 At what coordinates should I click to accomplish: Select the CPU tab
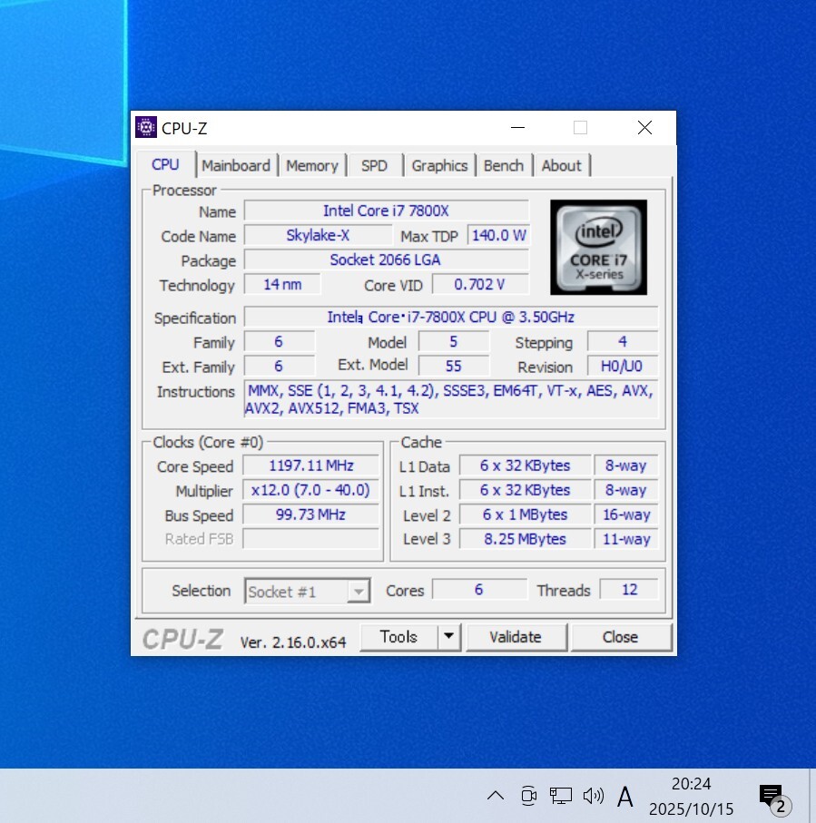[x=165, y=165]
